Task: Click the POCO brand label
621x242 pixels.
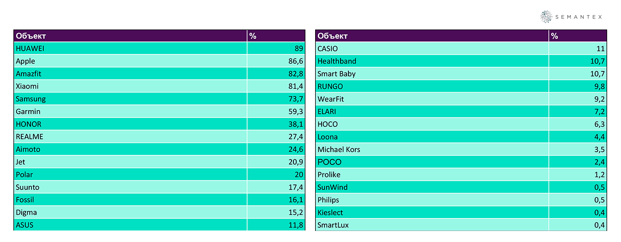Action: coord(329,162)
